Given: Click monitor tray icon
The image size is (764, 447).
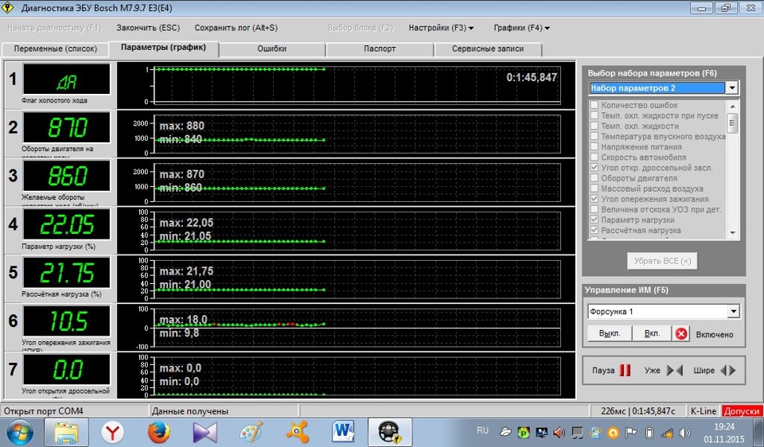Looking at the screenshot, I should (541, 432).
